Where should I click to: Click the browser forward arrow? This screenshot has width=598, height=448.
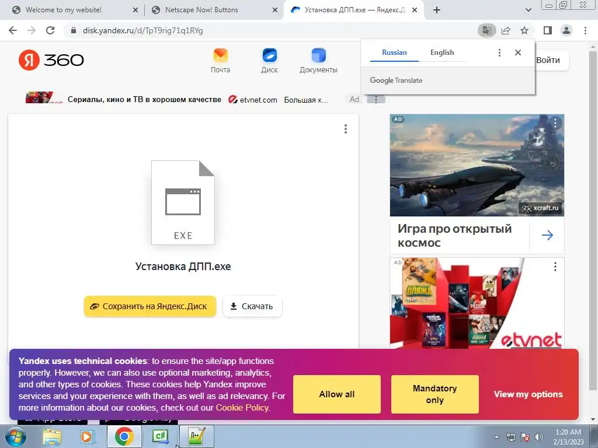point(32,30)
